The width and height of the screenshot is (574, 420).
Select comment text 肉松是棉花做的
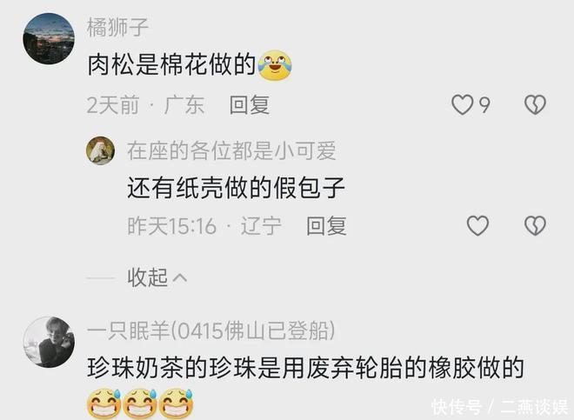[171, 65]
